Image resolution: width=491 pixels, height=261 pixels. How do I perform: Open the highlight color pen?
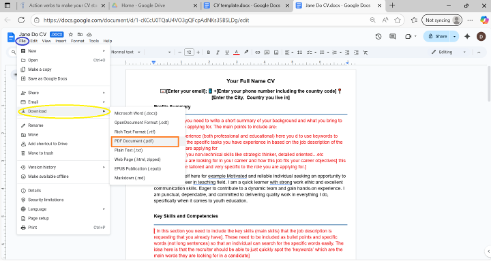246,52
